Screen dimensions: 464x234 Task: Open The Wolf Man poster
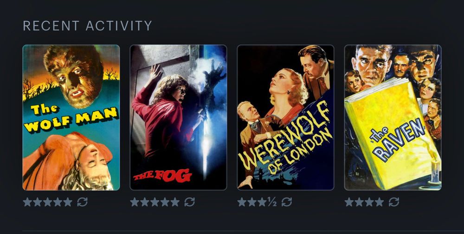(x=71, y=117)
